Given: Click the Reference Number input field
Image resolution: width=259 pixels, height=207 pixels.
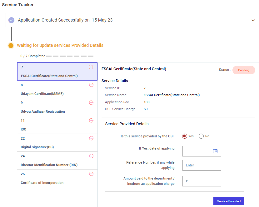Looking at the screenshot, I should 202,165.
